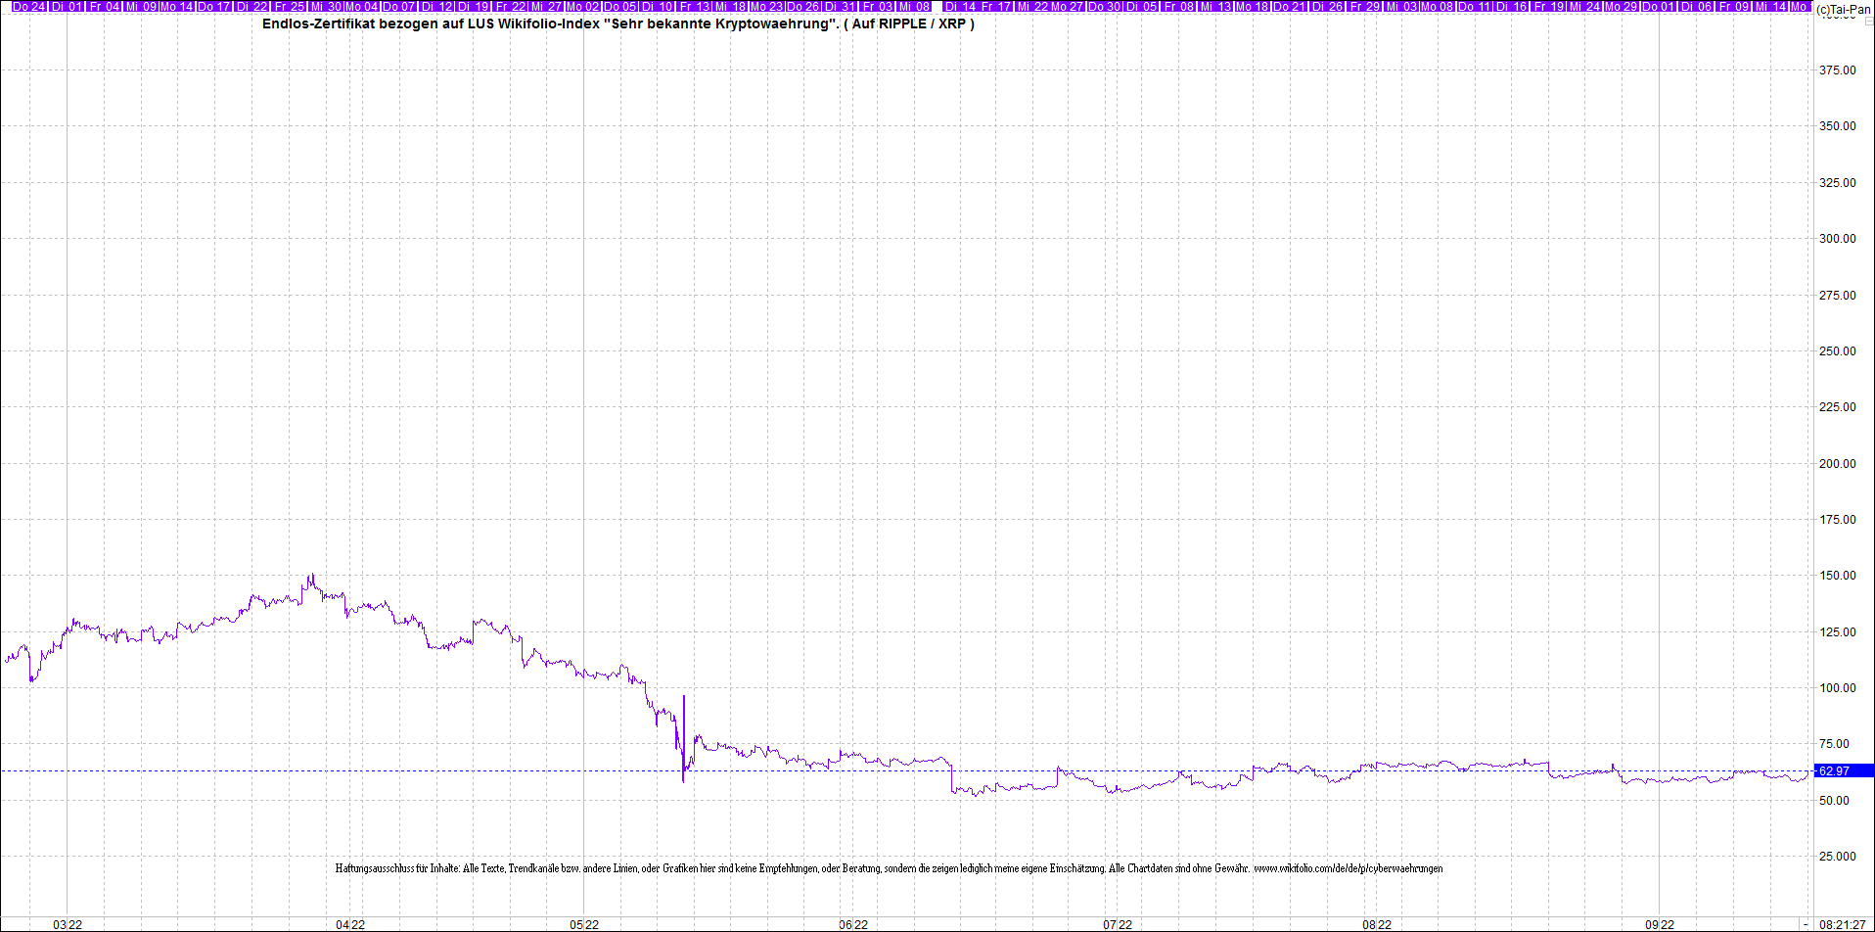Screen dimensions: 1875x932
Task: Click the (c)Tai-Pan copyright label
Action: (x=1844, y=9)
